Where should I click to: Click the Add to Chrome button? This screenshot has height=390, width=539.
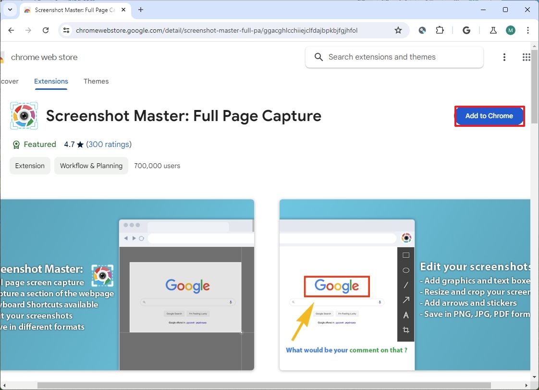[x=489, y=116]
